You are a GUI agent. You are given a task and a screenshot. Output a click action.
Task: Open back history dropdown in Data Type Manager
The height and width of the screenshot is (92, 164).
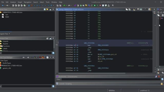(26, 57)
